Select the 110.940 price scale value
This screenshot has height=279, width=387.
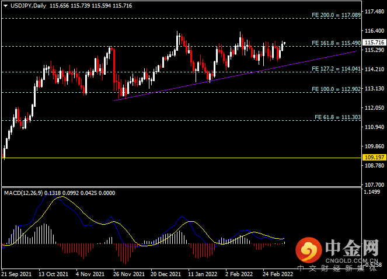pos(374,127)
